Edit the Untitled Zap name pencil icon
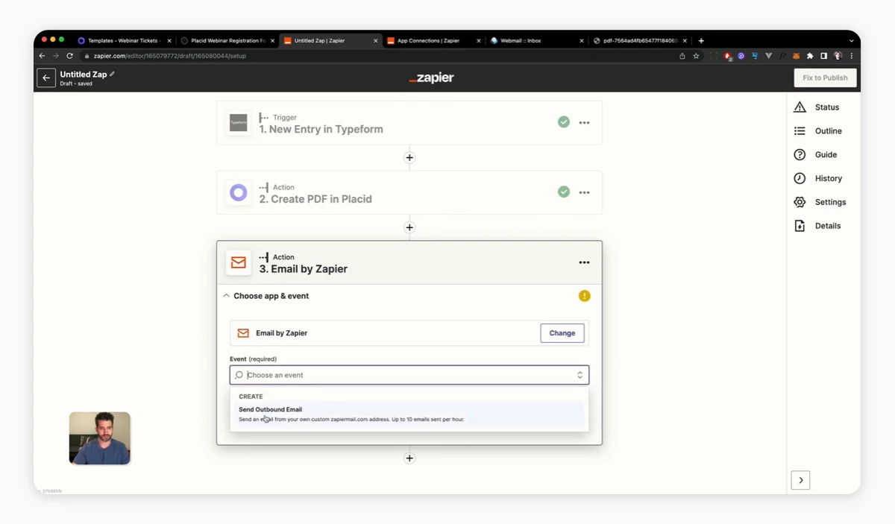The width and height of the screenshot is (895, 524). coord(112,74)
